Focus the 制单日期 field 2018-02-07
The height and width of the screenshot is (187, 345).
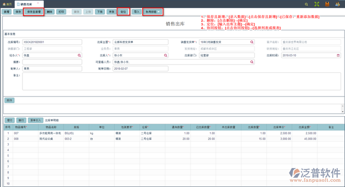pyautogui.click(x=141, y=69)
